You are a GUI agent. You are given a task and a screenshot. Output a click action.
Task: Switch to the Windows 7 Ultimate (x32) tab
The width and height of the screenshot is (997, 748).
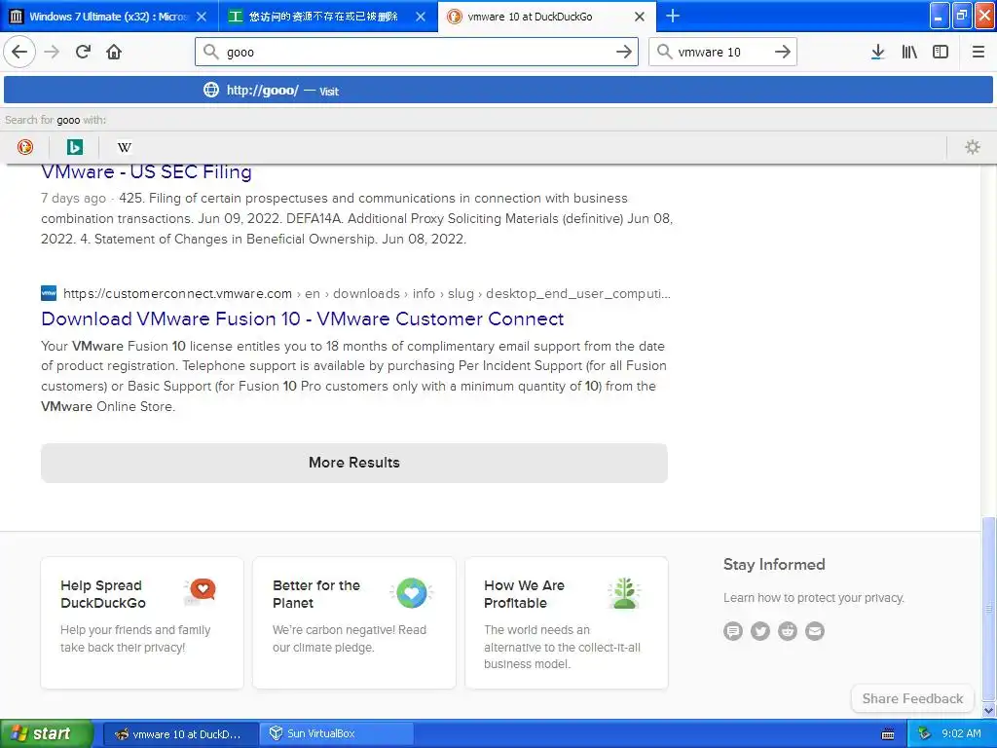tap(109, 17)
